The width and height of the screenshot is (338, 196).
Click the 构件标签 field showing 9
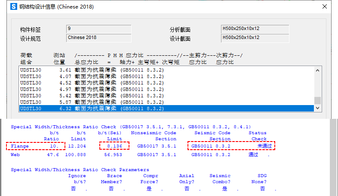click(98, 29)
